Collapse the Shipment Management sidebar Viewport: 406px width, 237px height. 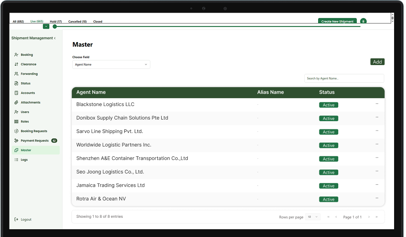54,38
